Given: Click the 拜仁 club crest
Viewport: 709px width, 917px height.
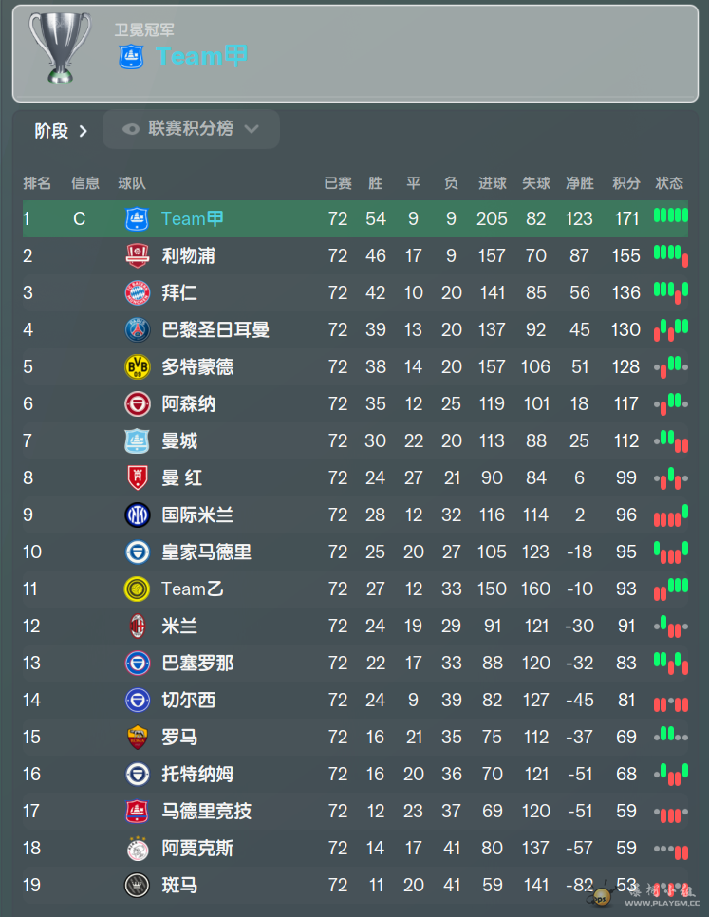Looking at the screenshot, I should (138, 292).
